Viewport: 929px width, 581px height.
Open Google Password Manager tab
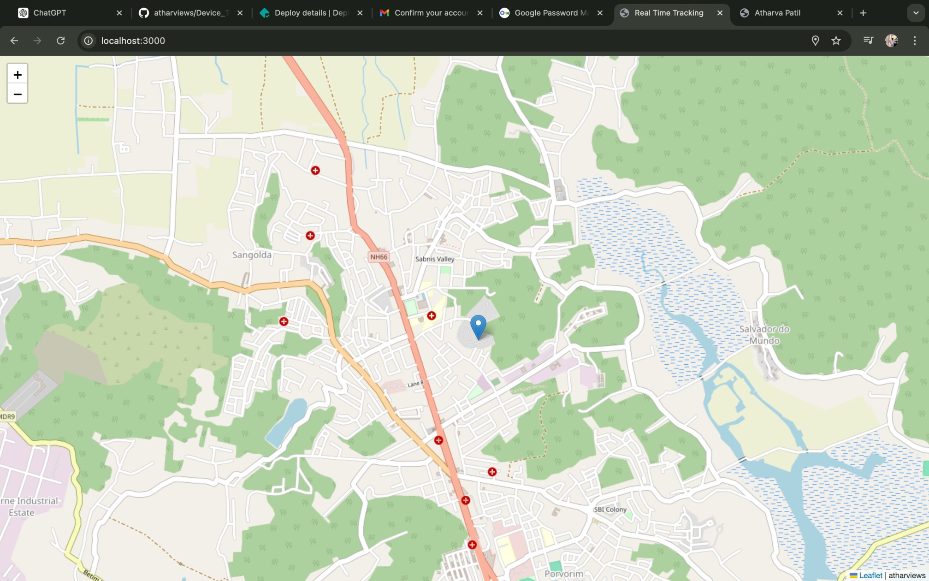click(x=551, y=13)
